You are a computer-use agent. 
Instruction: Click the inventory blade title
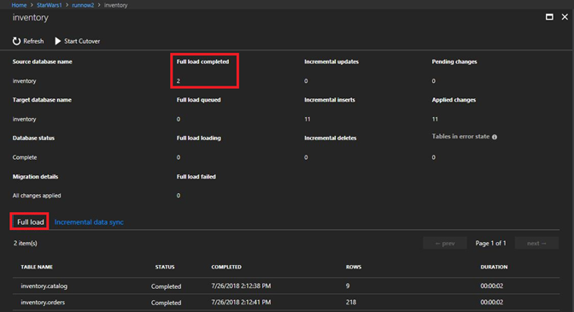(x=31, y=18)
